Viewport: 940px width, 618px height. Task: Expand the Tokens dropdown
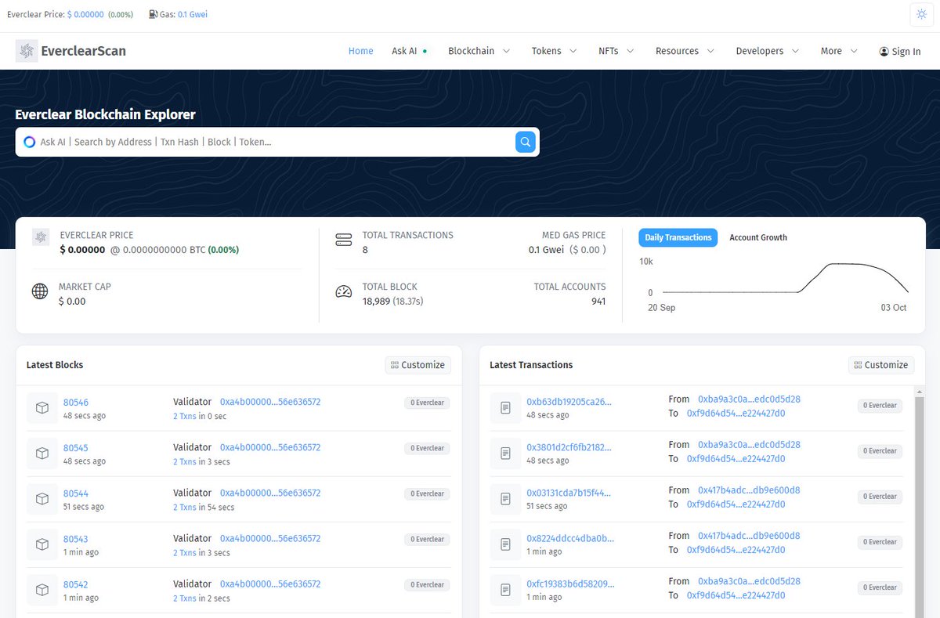point(553,50)
